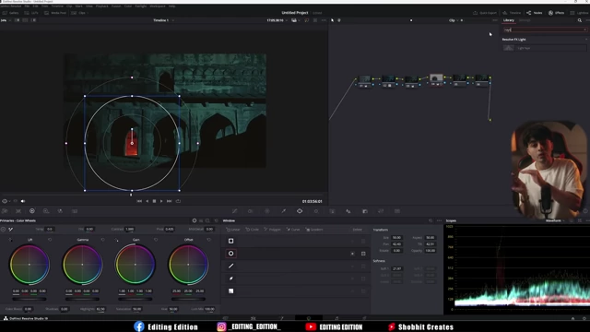Skip to the last frame
The width and height of the screenshot is (590, 332).
tap(170, 201)
